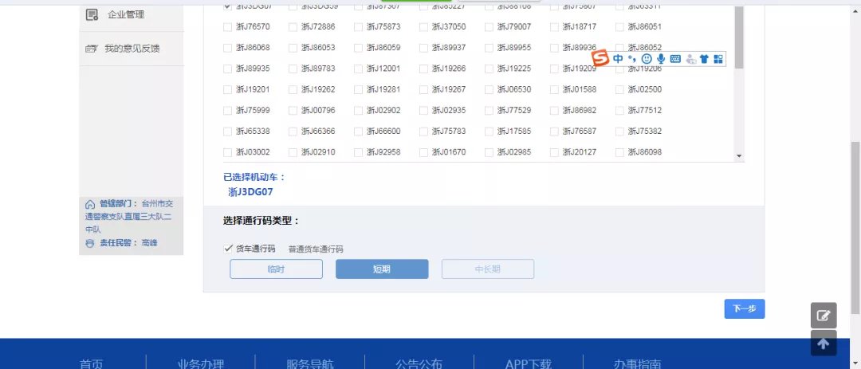The height and width of the screenshot is (369, 861).
Task: Click plate text 浙J37050
Action: [449, 27]
